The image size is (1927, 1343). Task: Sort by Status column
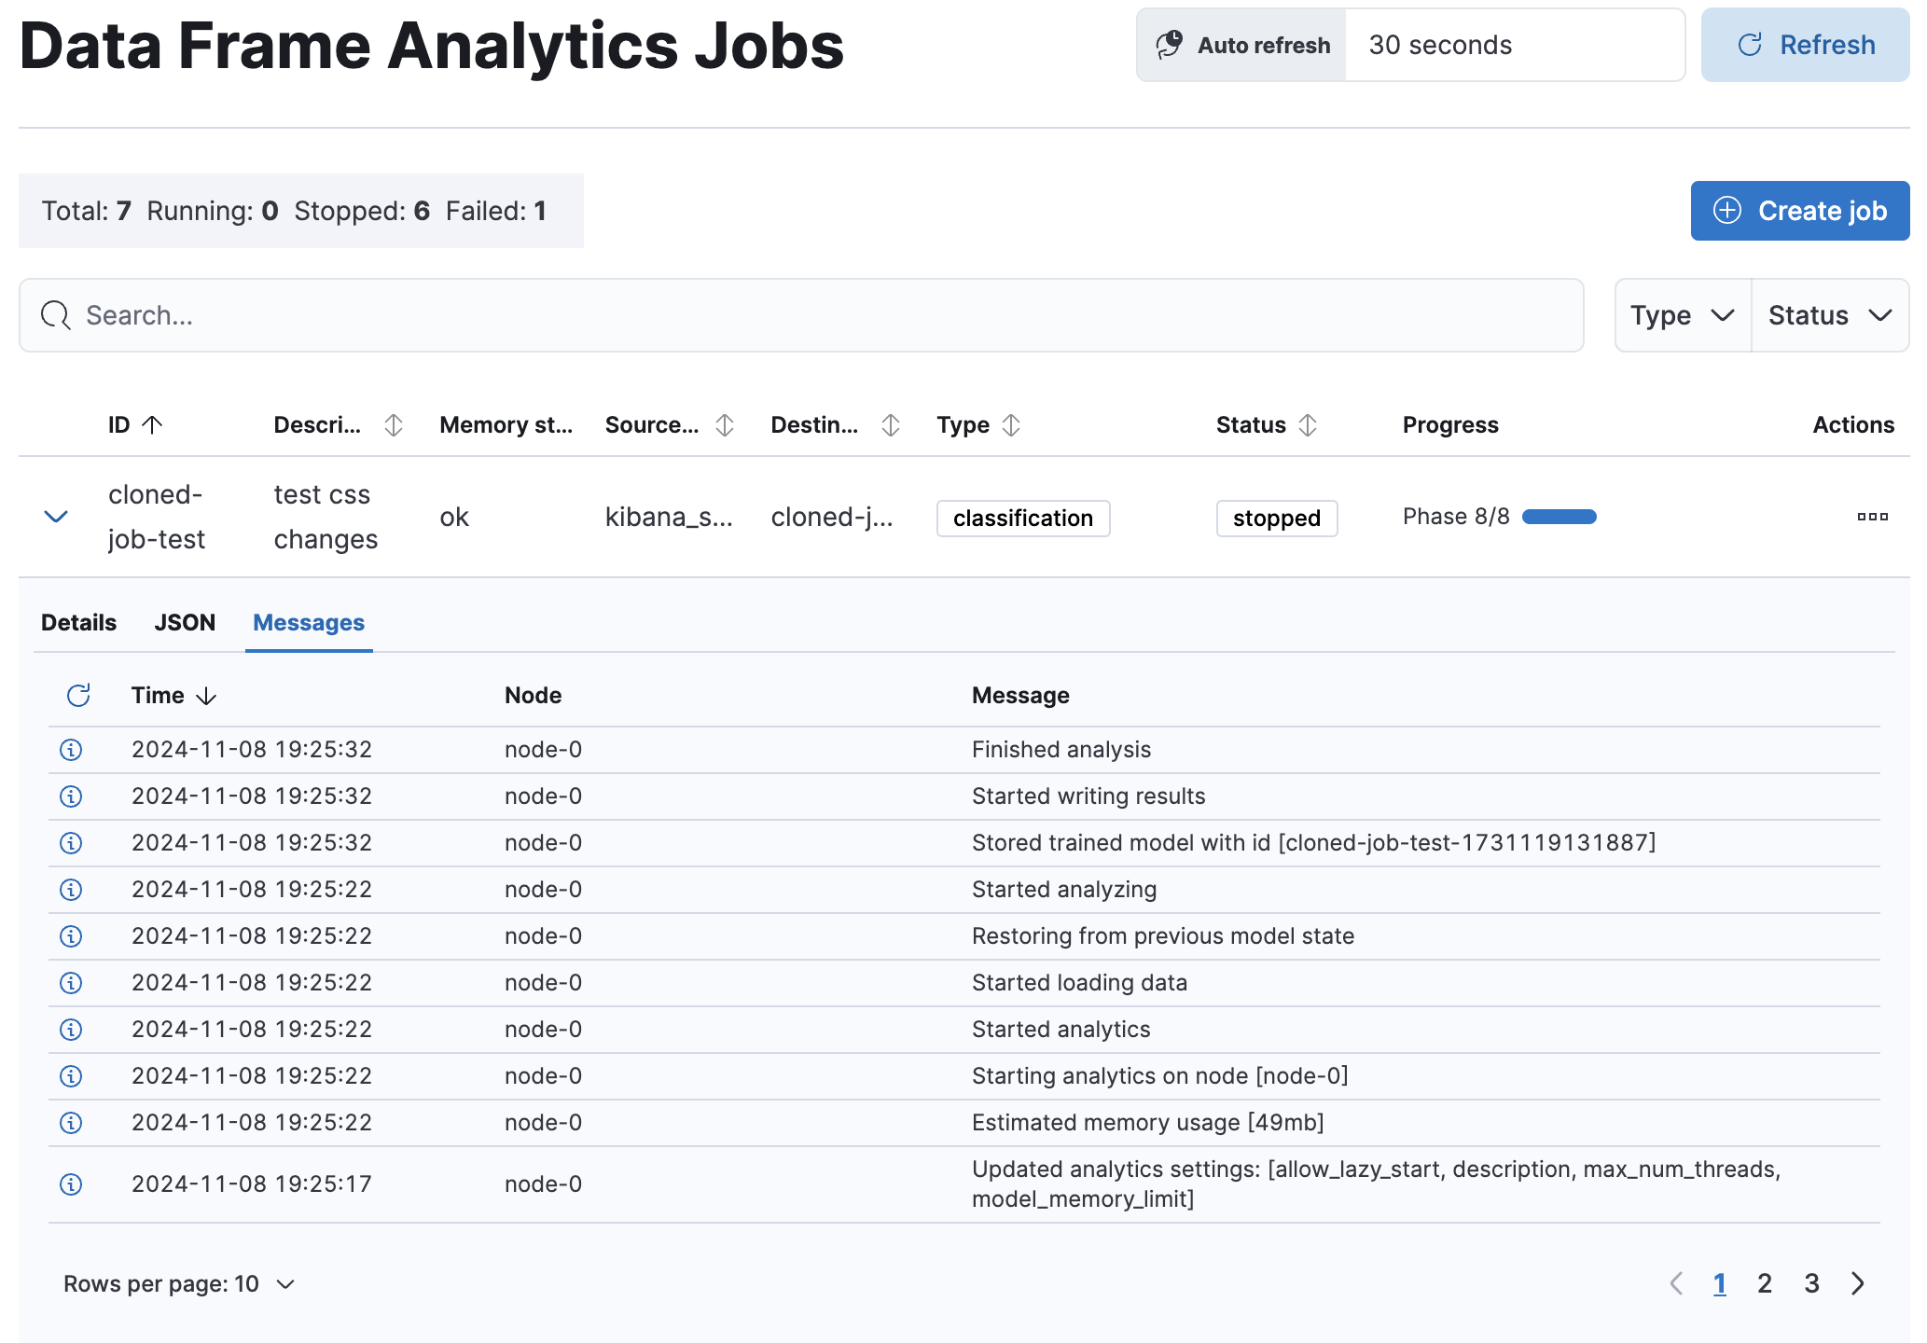[x=1266, y=425]
